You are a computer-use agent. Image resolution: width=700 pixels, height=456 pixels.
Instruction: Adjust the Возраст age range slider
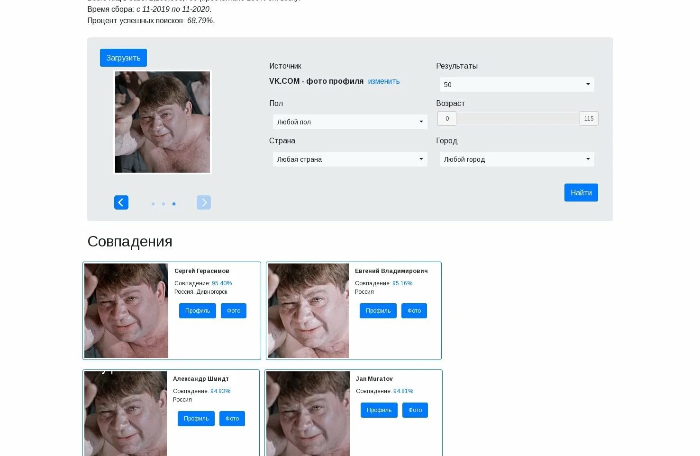518,118
